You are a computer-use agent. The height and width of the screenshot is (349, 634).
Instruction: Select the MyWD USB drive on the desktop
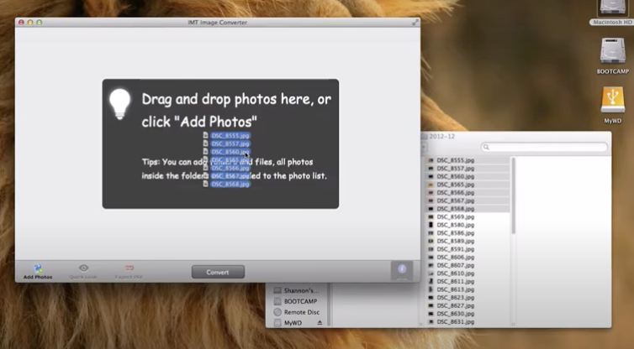pyautogui.click(x=613, y=105)
